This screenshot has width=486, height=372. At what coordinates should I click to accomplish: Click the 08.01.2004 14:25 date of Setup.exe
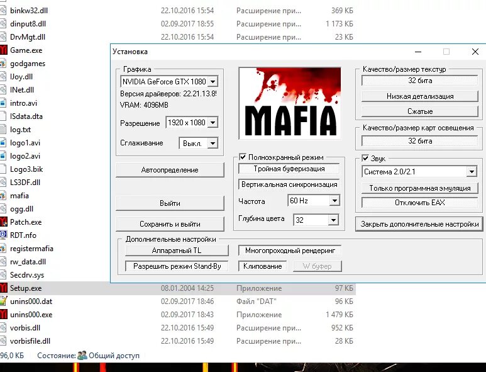coord(187,288)
